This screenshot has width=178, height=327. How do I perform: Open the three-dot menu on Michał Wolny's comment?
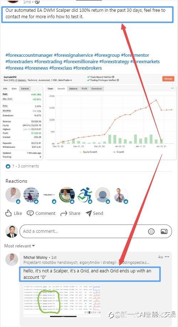[x=167, y=257]
